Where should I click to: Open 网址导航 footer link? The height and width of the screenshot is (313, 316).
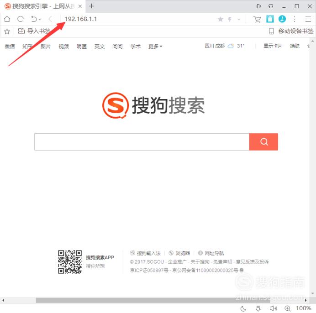click(x=211, y=253)
